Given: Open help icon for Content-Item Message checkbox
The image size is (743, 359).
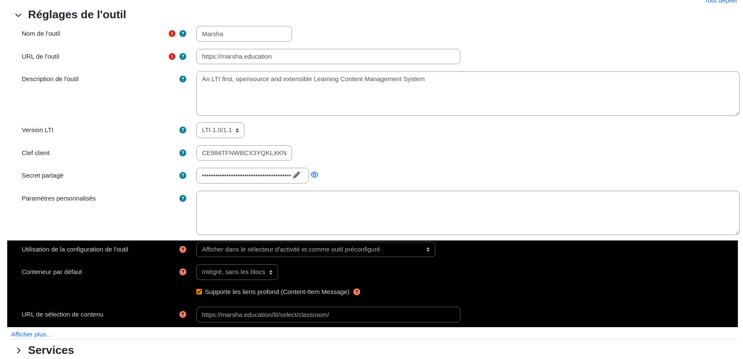Looking at the screenshot, I should (x=357, y=292).
